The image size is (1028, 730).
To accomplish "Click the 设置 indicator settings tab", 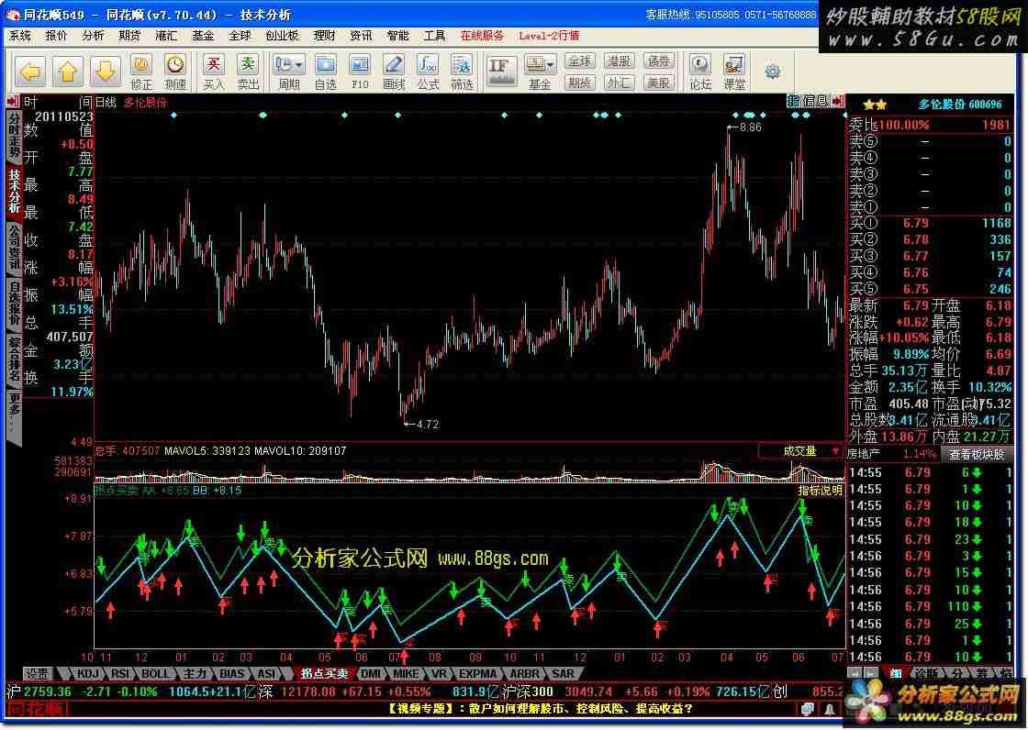I will (x=38, y=674).
